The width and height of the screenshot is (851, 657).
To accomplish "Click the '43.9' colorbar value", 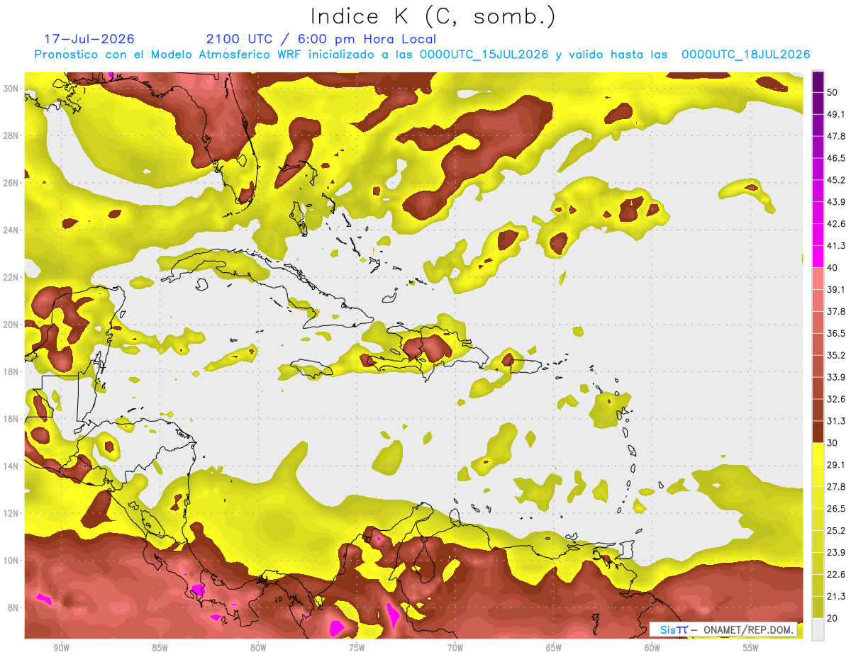I will 836,203.
